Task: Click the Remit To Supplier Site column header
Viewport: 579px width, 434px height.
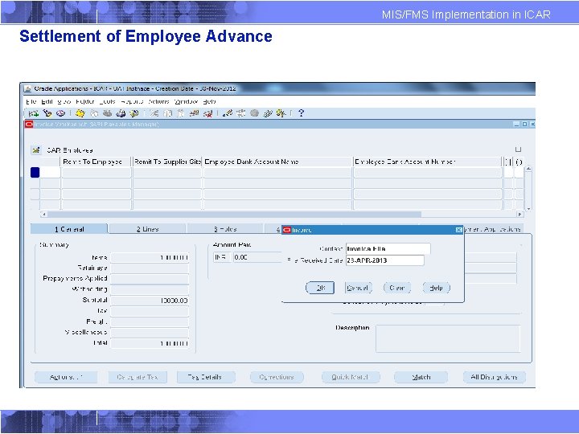Action: tap(167, 162)
